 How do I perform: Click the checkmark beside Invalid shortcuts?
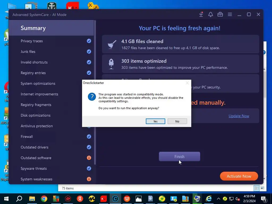89,62
